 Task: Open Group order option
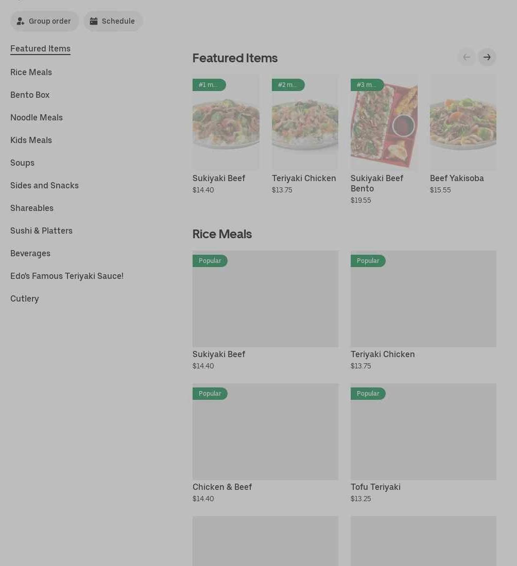click(x=44, y=21)
